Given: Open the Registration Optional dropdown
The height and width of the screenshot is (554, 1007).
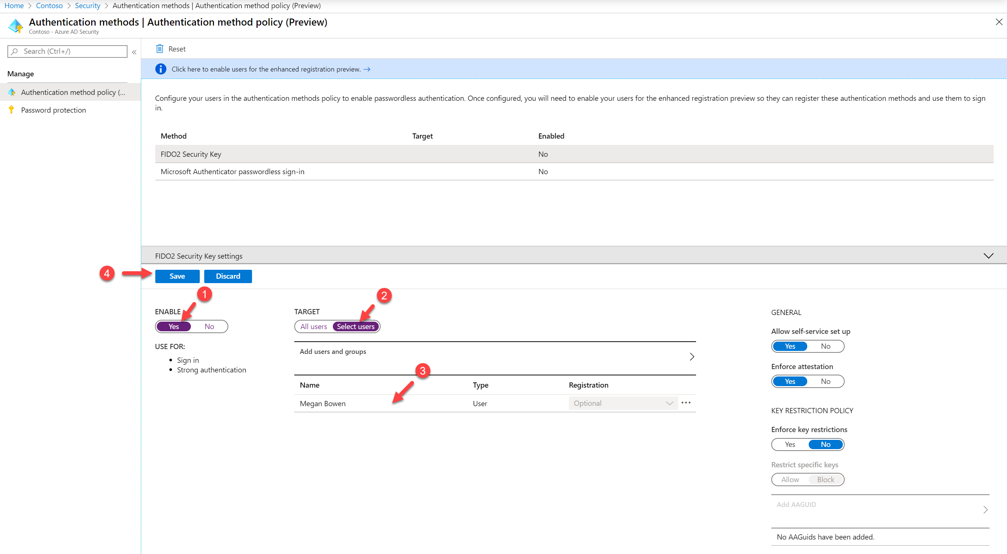Looking at the screenshot, I should point(623,403).
